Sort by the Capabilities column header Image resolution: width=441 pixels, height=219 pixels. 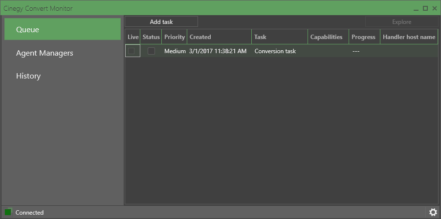[328, 37]
